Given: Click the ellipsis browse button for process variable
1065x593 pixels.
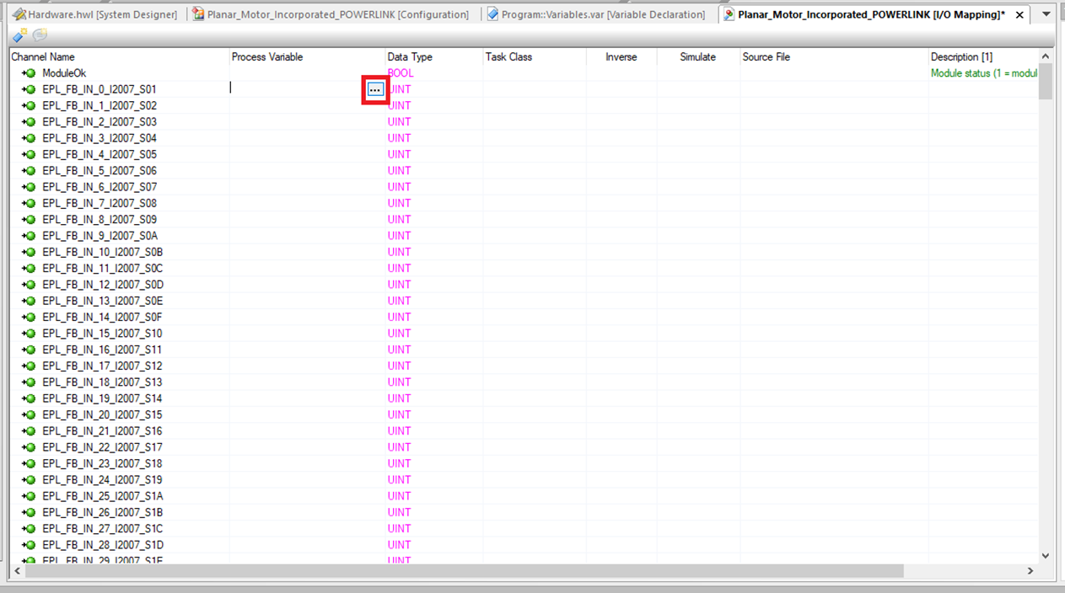Looking at the screenshot, I should click(375, 89).
